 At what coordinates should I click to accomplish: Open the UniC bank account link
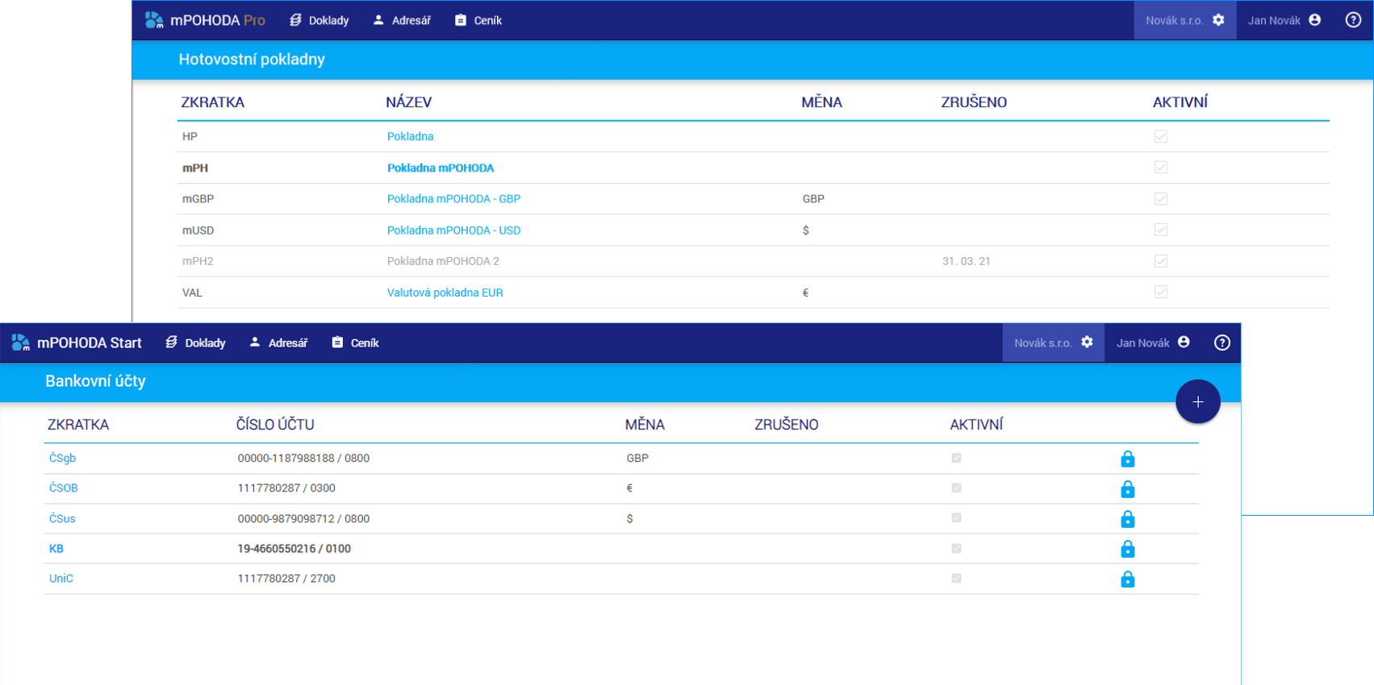click(x=61, y=578)
